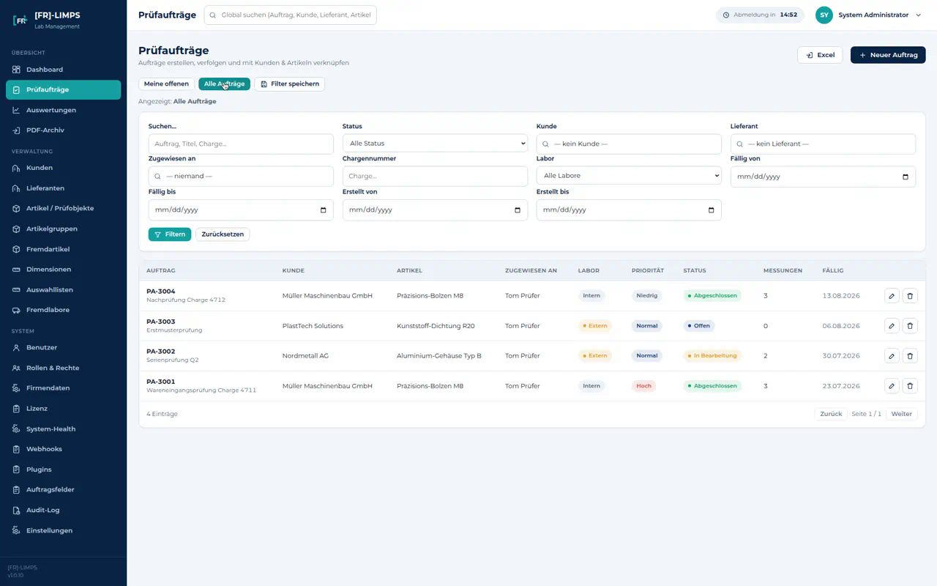This screenshot has height=586, width=937.
Task: Open the Labor dropdown Alle Labore
Action: coord(629,176)
